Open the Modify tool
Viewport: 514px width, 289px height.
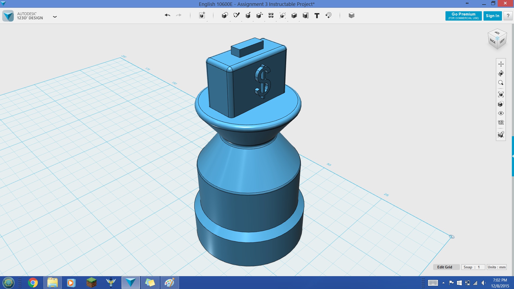click(x=259, y=15)
